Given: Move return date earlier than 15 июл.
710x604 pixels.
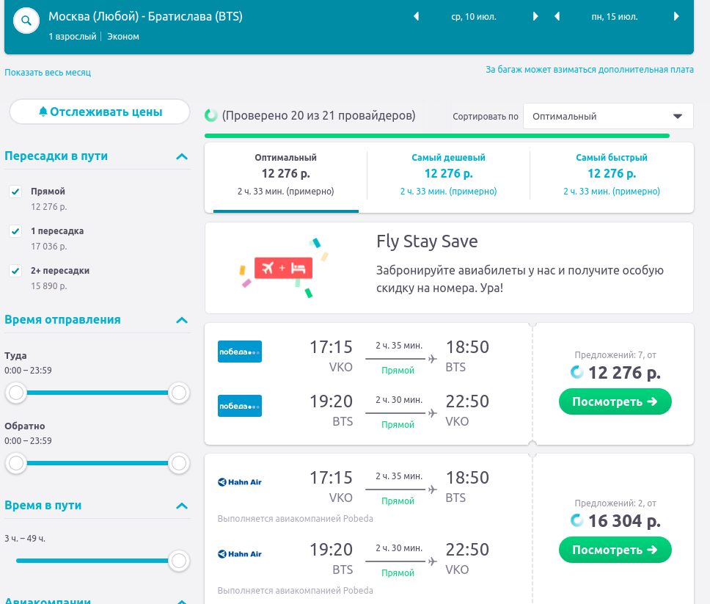Looking at the screenshot, I should coord(557,16).
